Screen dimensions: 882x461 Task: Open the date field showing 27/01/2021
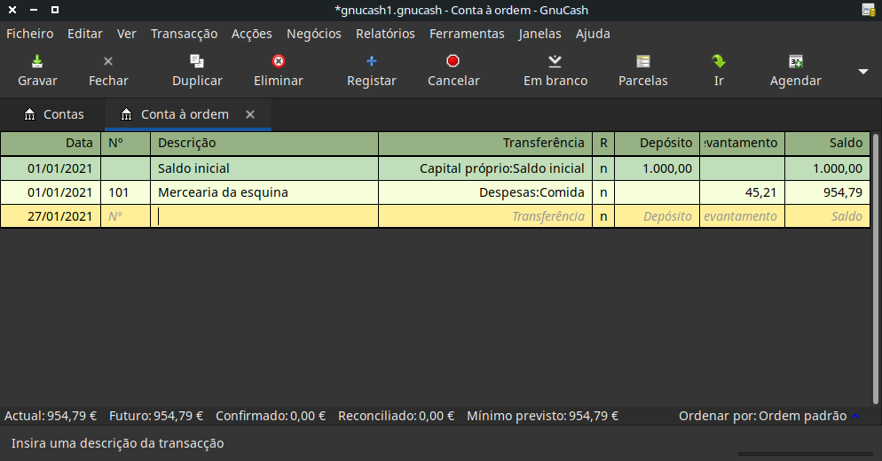point(51,216)
